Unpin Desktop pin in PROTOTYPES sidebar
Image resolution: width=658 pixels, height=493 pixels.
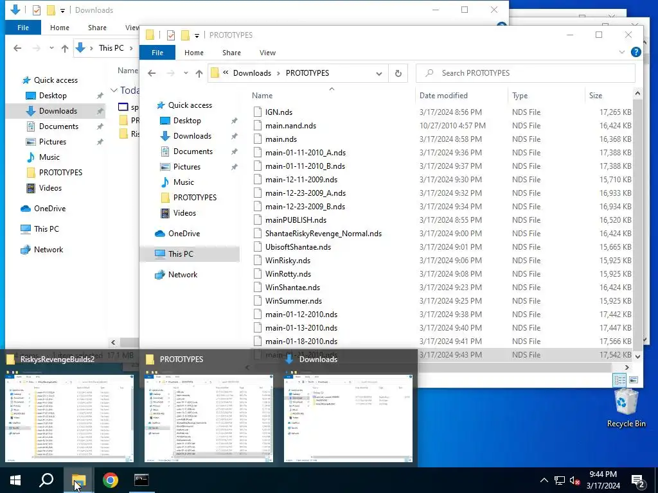pyautogui.click(x=234, y=121)
